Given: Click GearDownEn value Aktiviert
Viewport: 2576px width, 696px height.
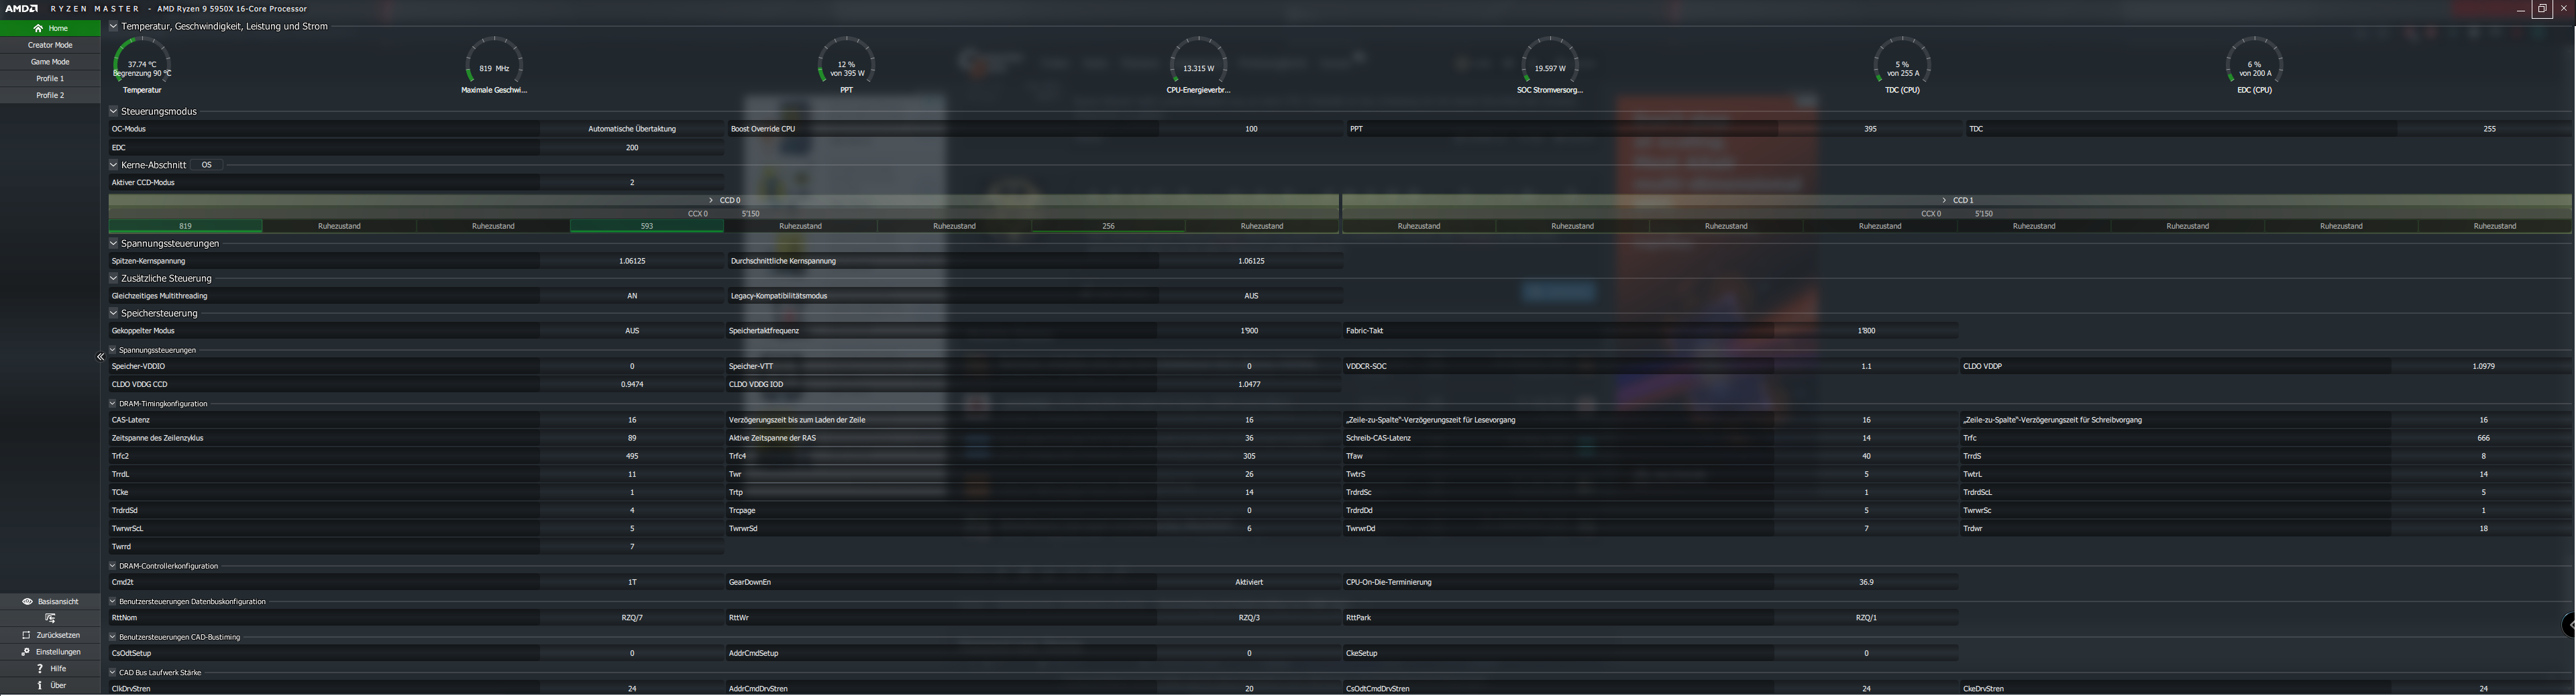Looking at the screenshot, I should [1249, 582].
